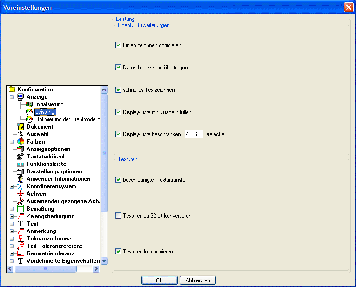This screenshot has height=287, width=356.
Task: Expand the Text tree node
Action: click(12, 224)
